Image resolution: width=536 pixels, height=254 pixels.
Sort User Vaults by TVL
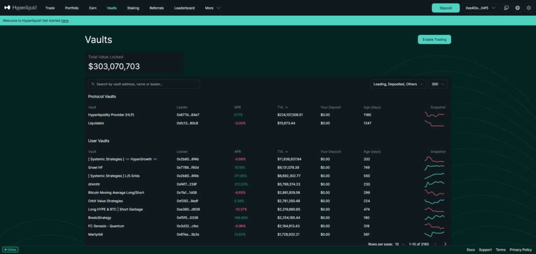[282, 152]
